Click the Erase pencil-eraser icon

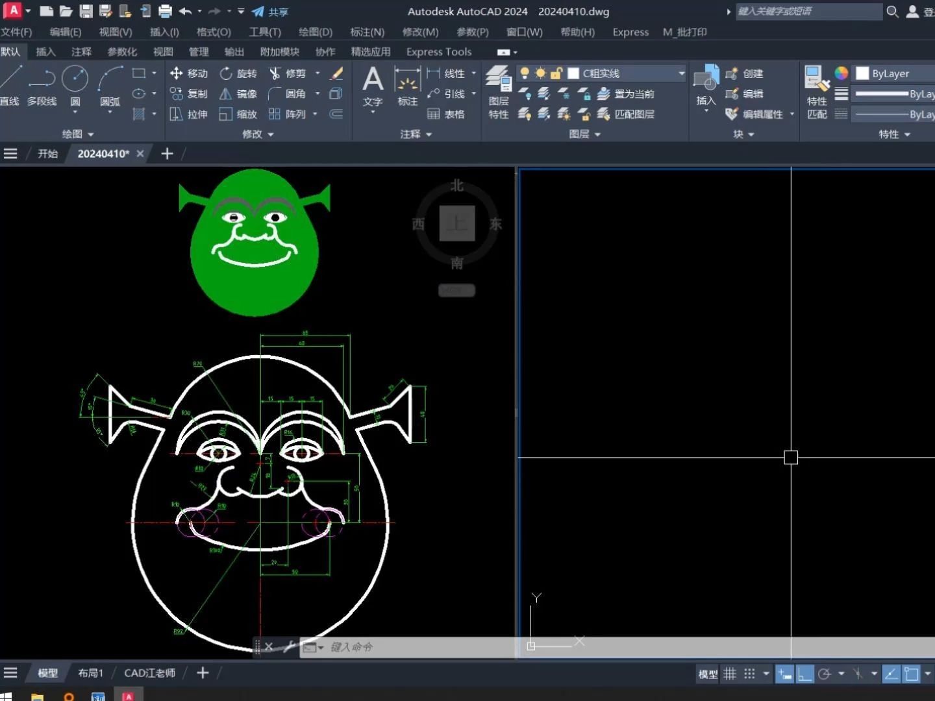point(336,73)
